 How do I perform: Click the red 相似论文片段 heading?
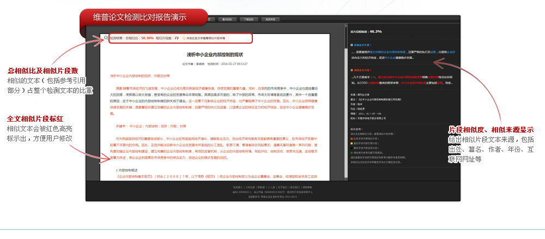[x=362, y=70]
